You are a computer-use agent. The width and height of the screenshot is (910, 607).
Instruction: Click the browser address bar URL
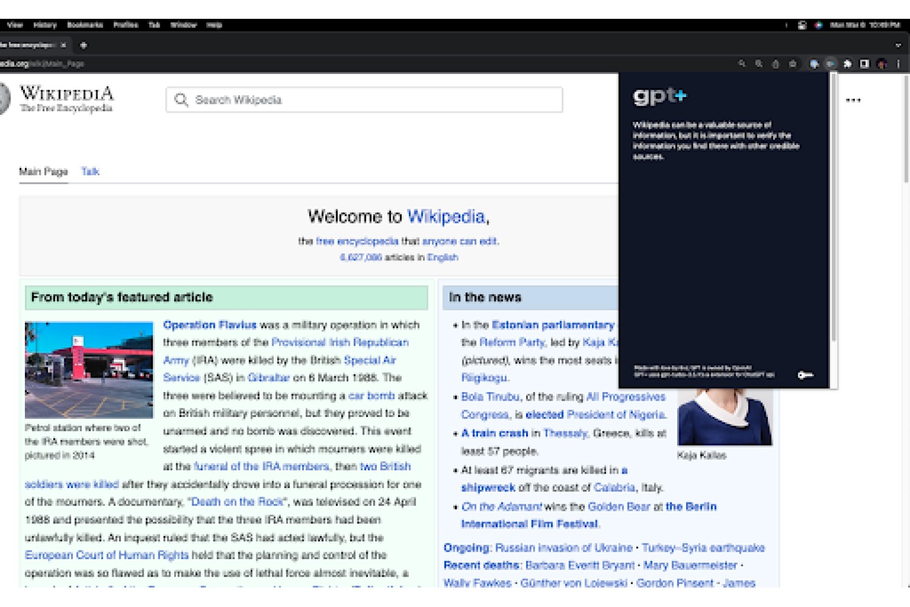click(42, 64)
